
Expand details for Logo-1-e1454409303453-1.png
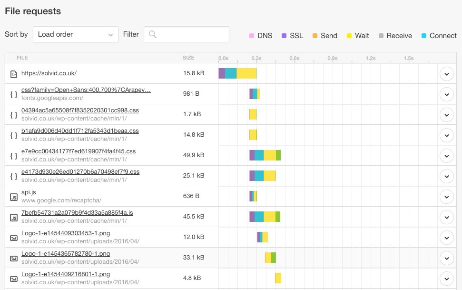[447, 238]
